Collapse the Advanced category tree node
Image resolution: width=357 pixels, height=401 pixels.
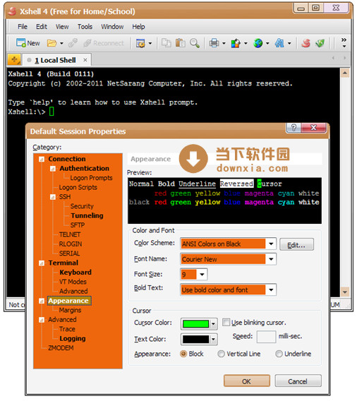(x=41, y=320)
